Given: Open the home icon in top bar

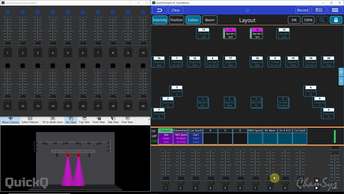Looking at the screenshot, I should (x=247, y=10).
